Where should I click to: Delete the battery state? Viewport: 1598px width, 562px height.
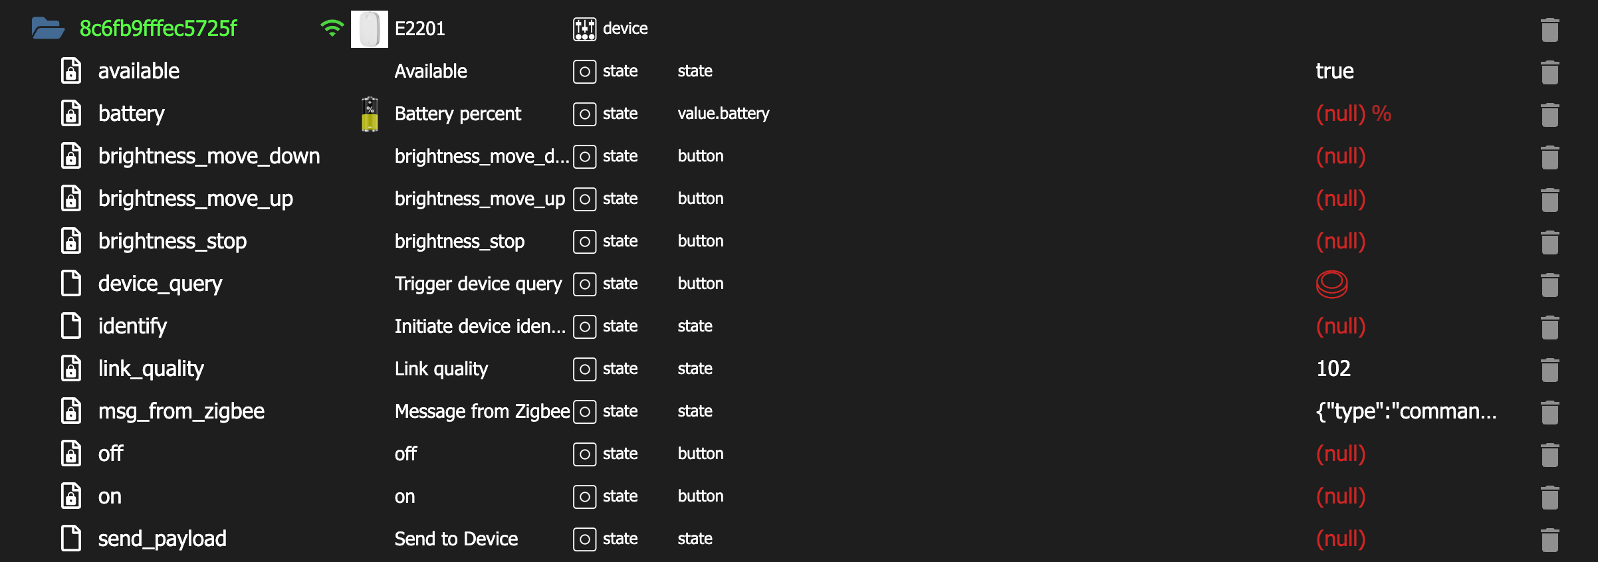pos(1549,115)
